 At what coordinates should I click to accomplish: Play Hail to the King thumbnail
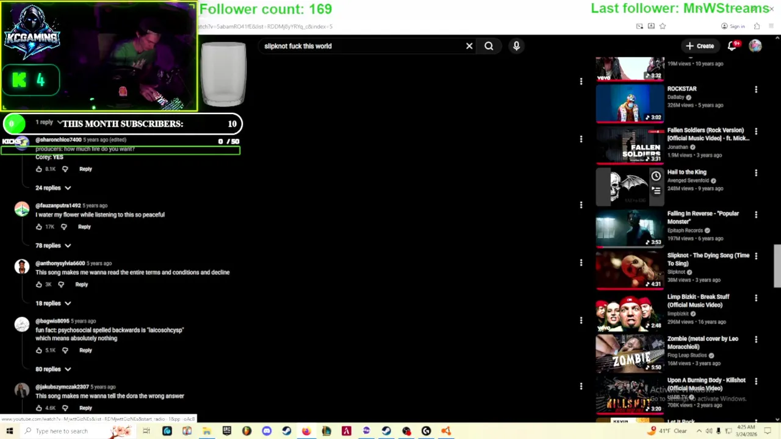pyautogui.click(x=630, y=187)
